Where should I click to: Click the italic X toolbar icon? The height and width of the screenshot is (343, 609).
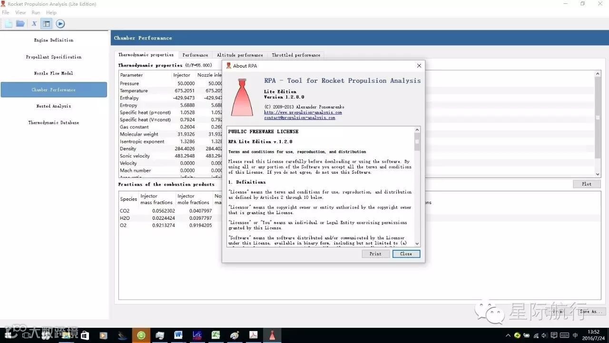(34, 24)
